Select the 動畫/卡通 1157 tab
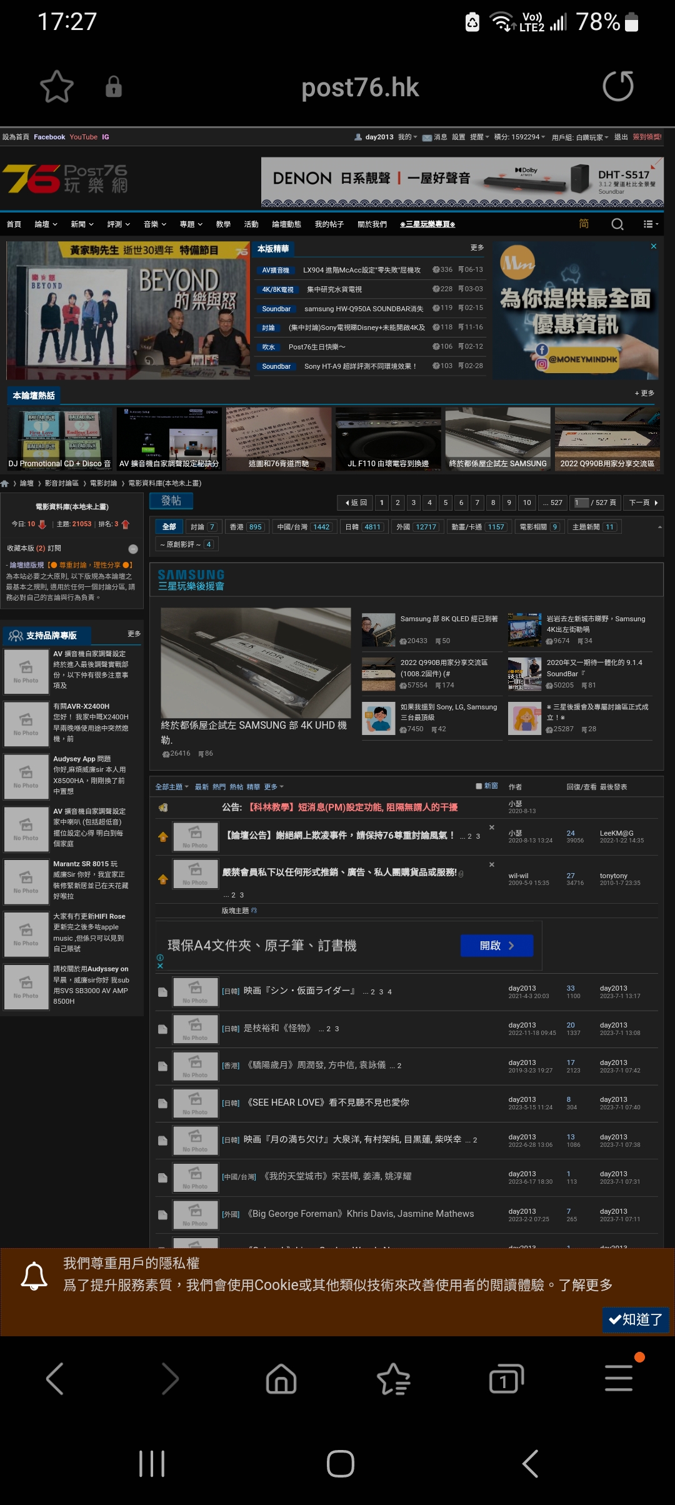Screen dimensions: 675x1505 point(478,527)
